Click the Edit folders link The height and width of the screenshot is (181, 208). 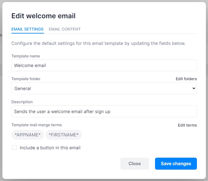[186, 79]
